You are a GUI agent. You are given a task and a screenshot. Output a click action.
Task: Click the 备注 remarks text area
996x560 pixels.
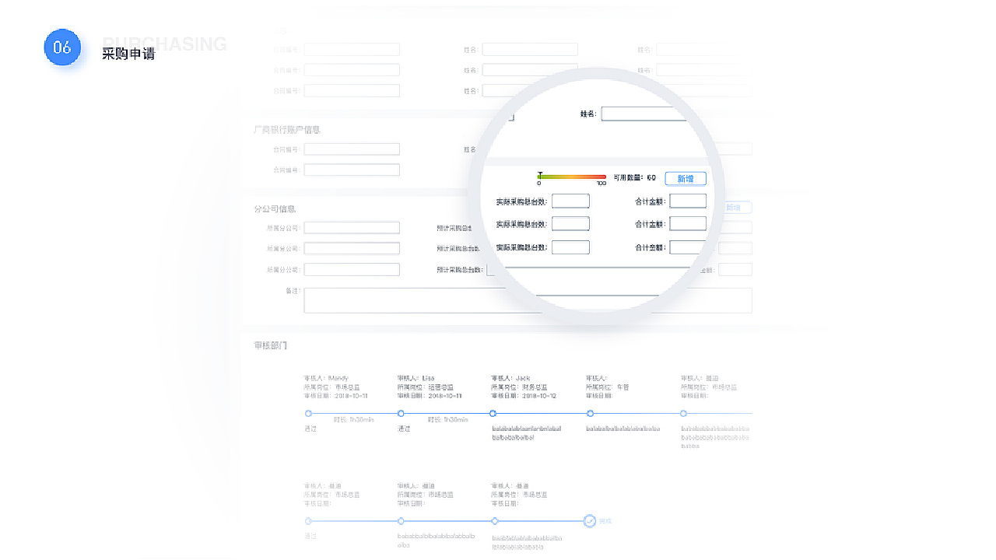click(x=528, y=300)
